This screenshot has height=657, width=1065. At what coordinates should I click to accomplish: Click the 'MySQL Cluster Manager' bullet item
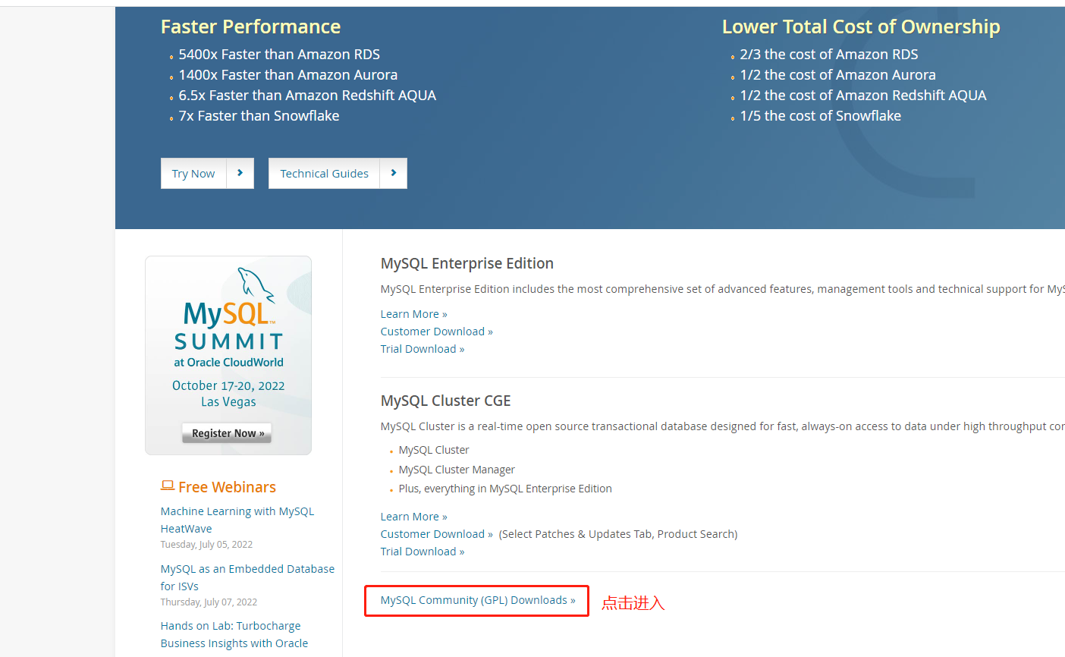pyautogui.click(x=457, y=470)
